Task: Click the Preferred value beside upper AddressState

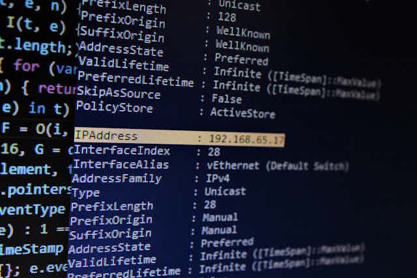Action: point(241,59)
